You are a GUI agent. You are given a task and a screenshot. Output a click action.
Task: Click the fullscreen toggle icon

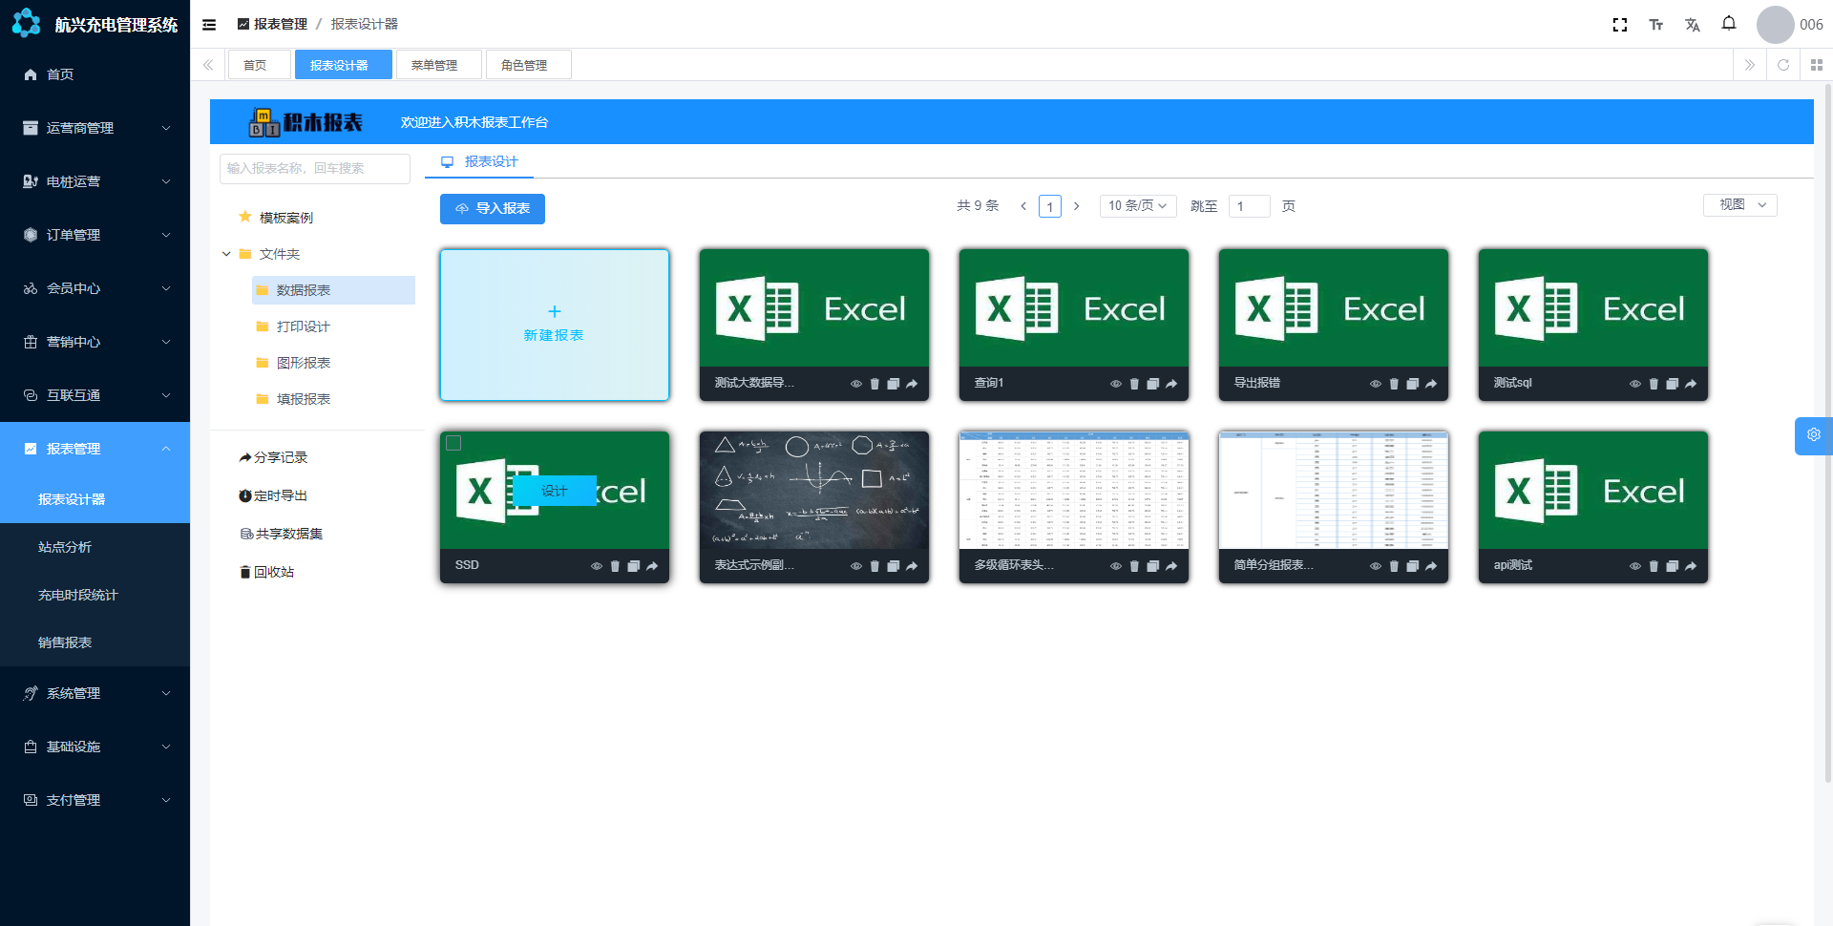click(x=1619, y=25)
